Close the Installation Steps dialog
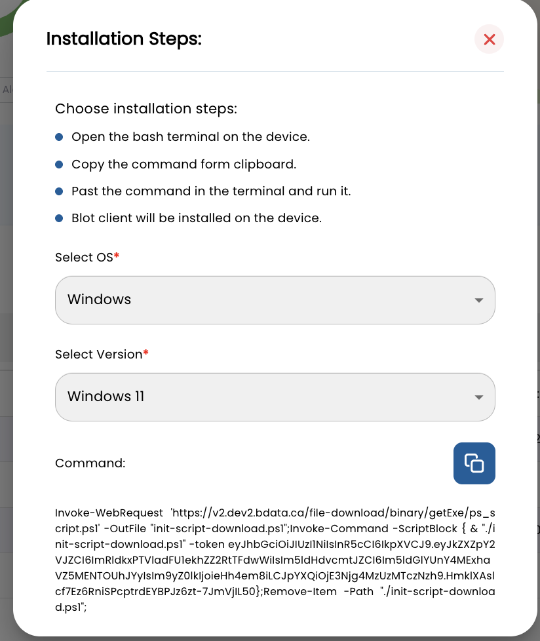 489,39
